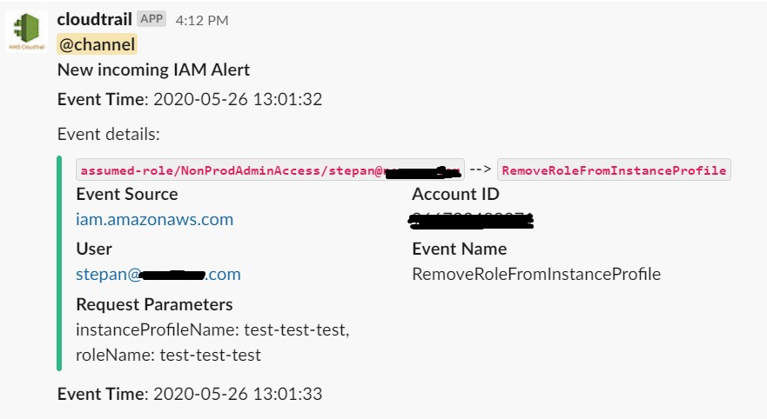Click the @channel mention
The image size is (767, 419).
[x=98, y=44]
